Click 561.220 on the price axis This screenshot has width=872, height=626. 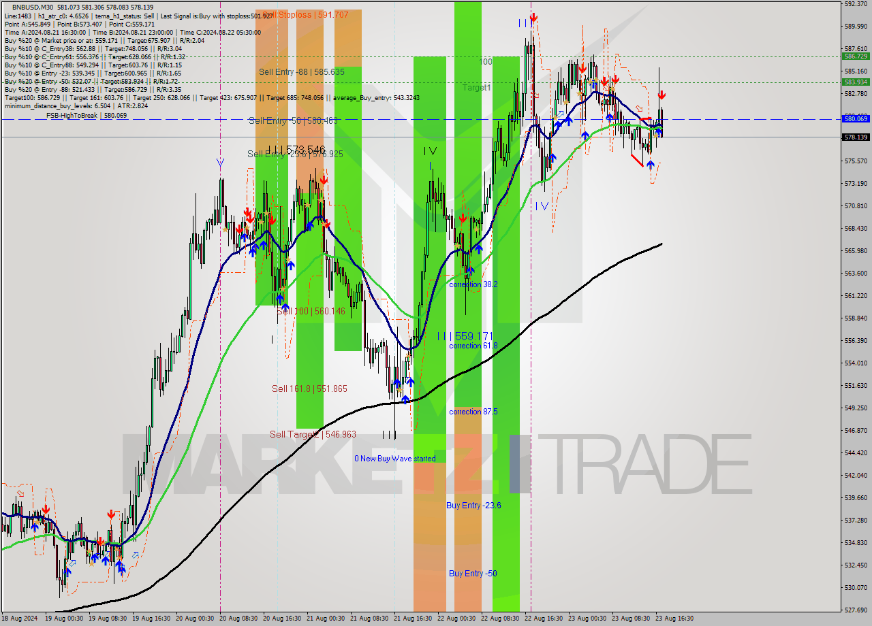coord(856,295)
